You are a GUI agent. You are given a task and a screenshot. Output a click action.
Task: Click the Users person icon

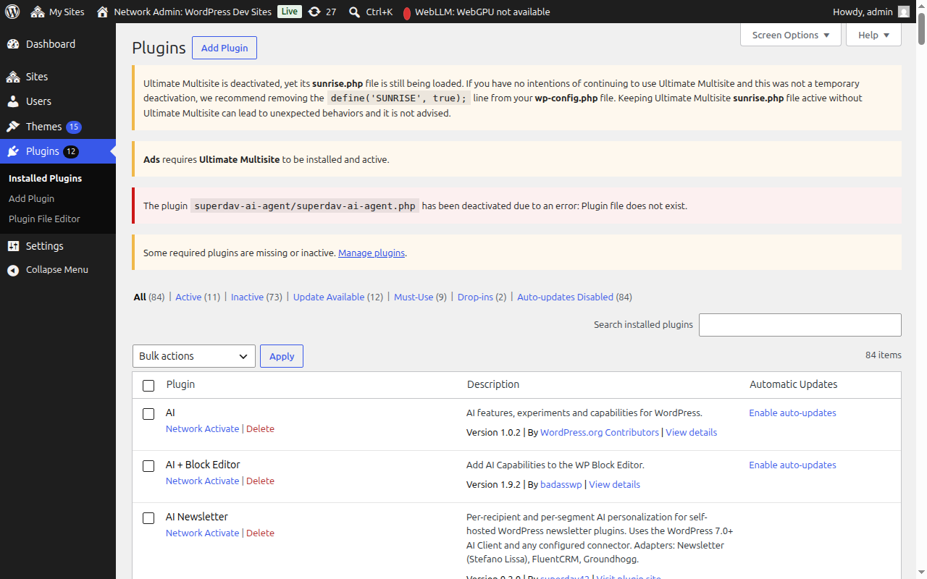tap(13, 101)
